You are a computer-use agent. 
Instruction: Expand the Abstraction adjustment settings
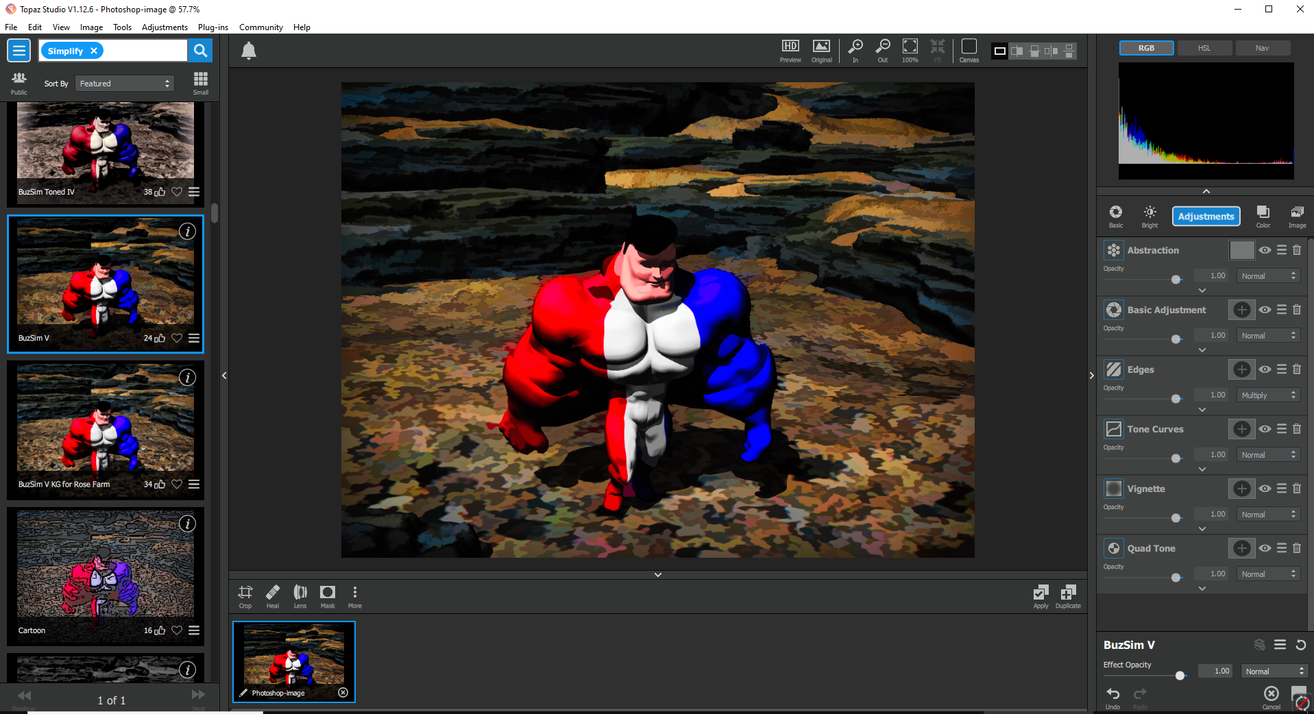click(1202, 291)
